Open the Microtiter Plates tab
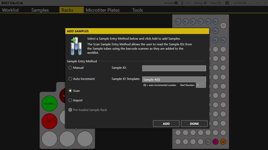The image size is (268, 150). 102,10
